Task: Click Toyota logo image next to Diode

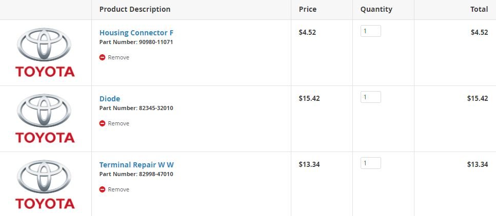Action: 45,118
